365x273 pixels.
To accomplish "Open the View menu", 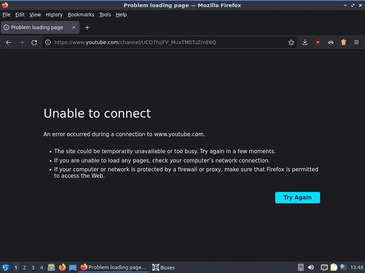I will (35, 15).
